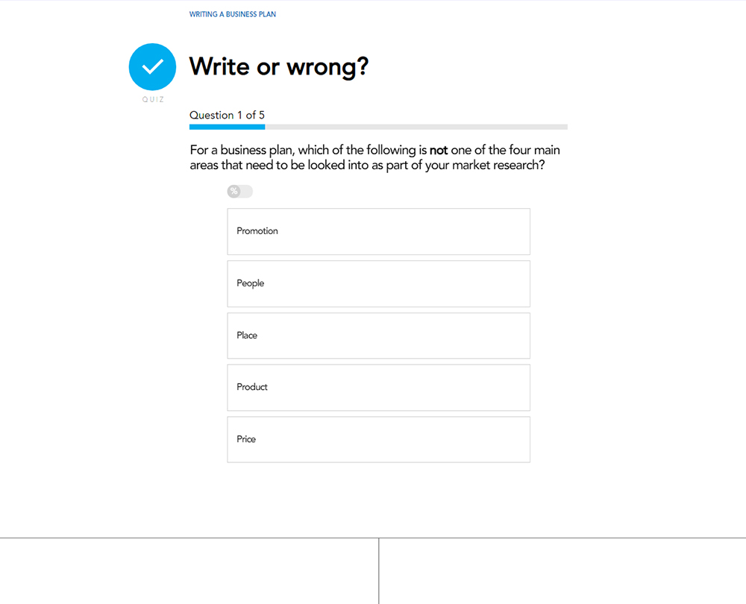
Task: Open the Writing a Business Plan breadcrumb link
Action: pos(233,14)
